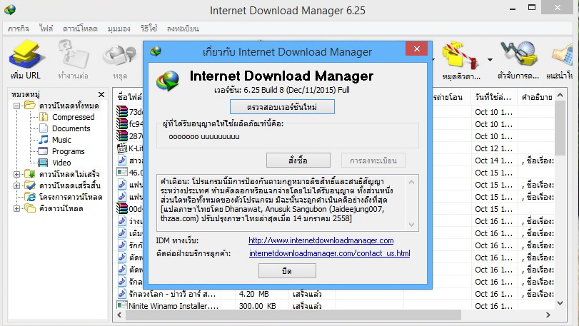579x326 pixels.
Task: Click the IDM globe icon in the main window title bar
Action: pyautogui.click(x=10, y=9)
